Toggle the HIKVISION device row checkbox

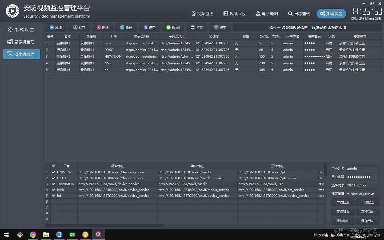(x=53, y=184)
